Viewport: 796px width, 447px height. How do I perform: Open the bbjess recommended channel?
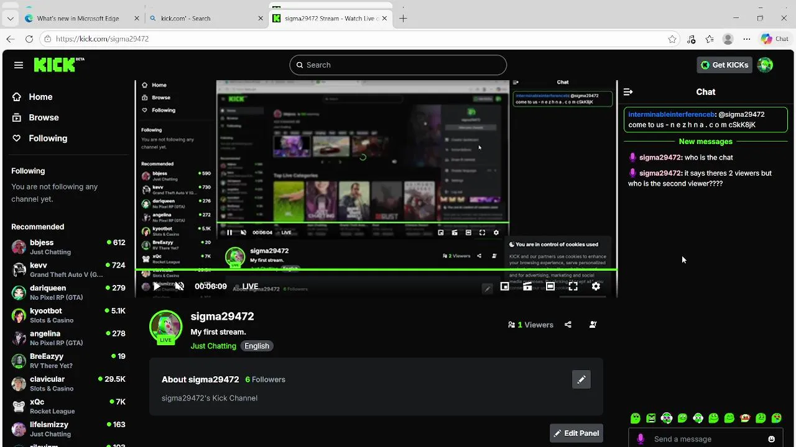(x=68, y=247)
